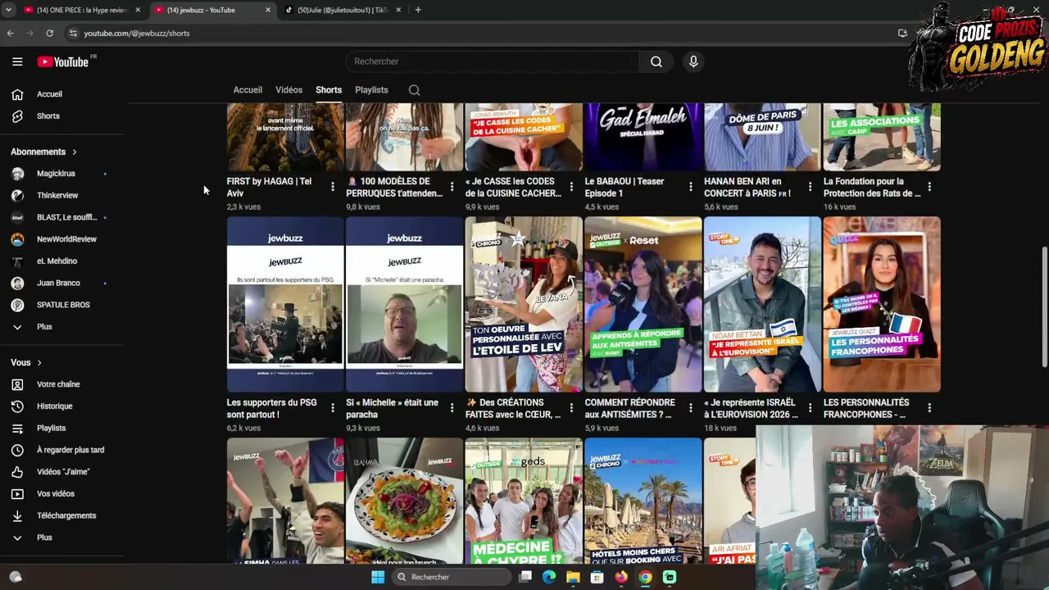
Task: Open the Si Michelle était une paracha thumbnail
Action: pos(404,304)
